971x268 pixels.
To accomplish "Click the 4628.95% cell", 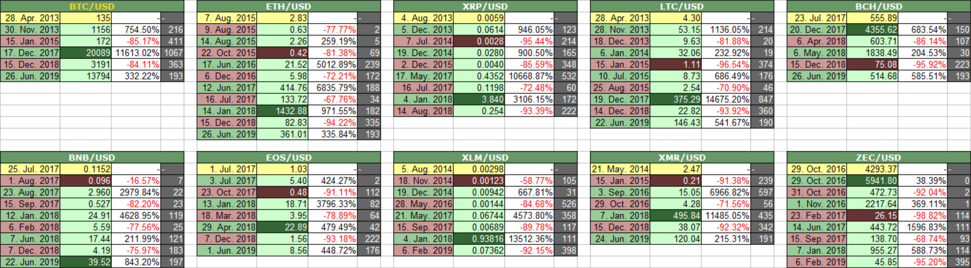I will coord(136,216).
